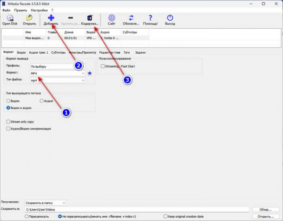The width and height of the screenshot is (283, 221).
Task: Mark format as favorite with blue star
Action: [90, 73]
